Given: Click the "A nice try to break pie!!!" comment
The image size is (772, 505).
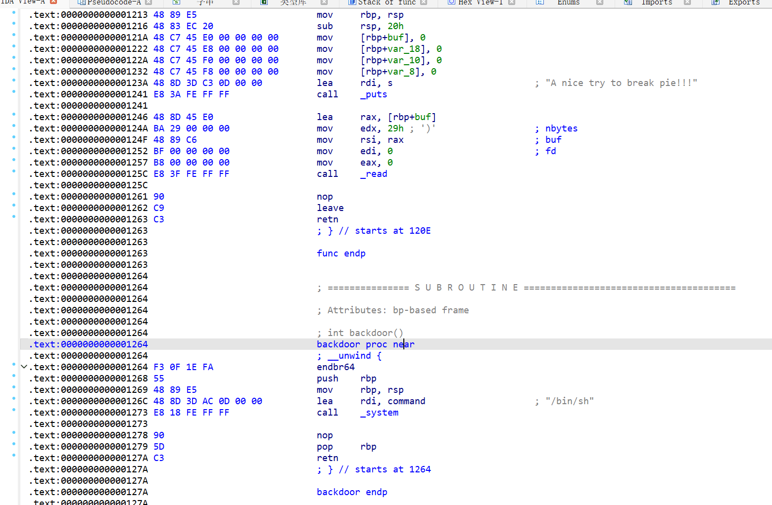Looking at the screenshot, I should (x=621, y=83).
